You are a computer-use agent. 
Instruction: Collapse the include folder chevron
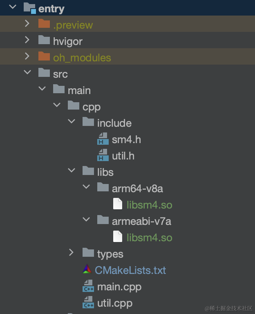tap(72, 122)
